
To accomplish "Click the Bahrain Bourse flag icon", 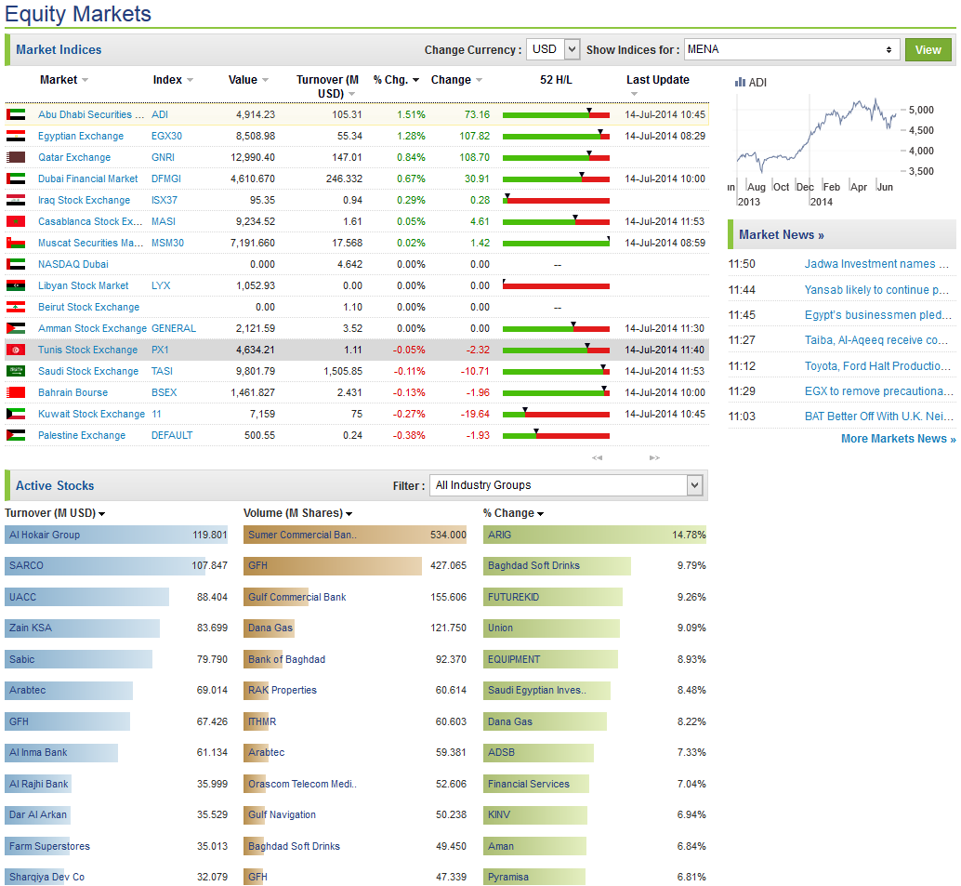I will coord(16,392).
